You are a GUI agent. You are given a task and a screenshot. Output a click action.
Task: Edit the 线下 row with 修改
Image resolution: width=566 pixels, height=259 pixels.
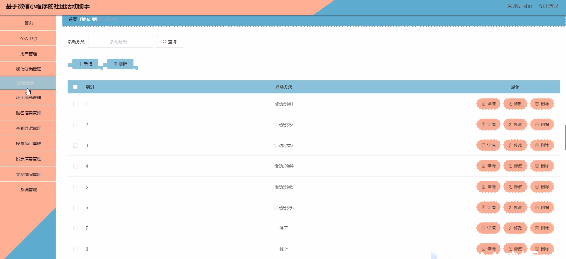515,228
